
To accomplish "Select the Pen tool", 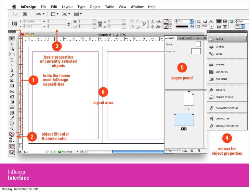I will point(12,70).
